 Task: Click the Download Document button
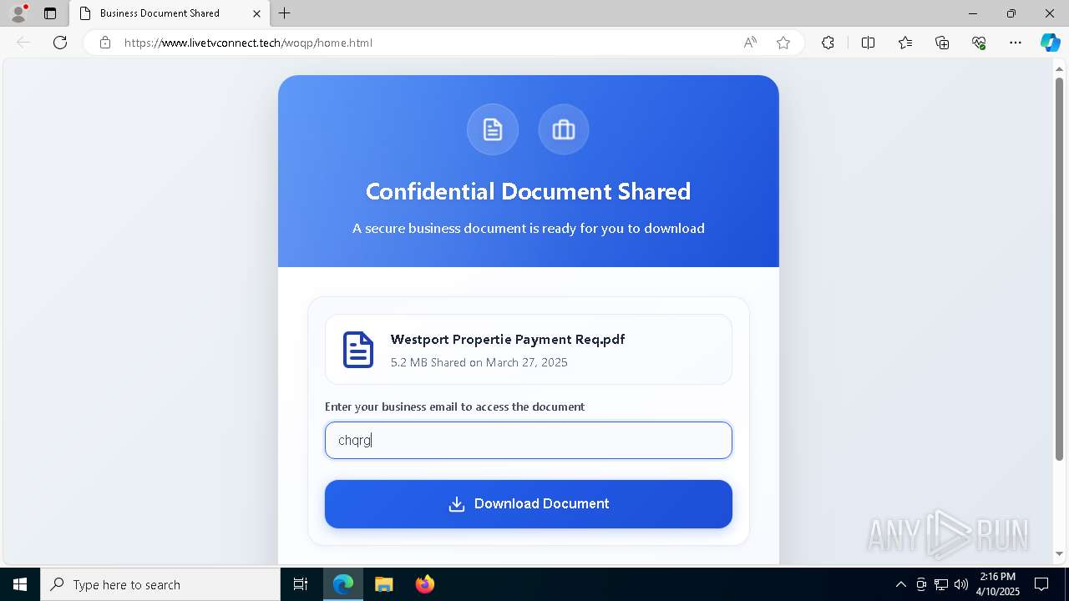pyautogui.click(x=529, y=504)
